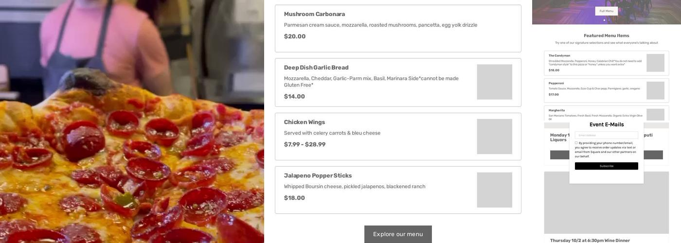Click the Deep Dish Garlic Bread title
Image resolution: width=681 pixels, height=243 pixels.
(x=316, y=68)
